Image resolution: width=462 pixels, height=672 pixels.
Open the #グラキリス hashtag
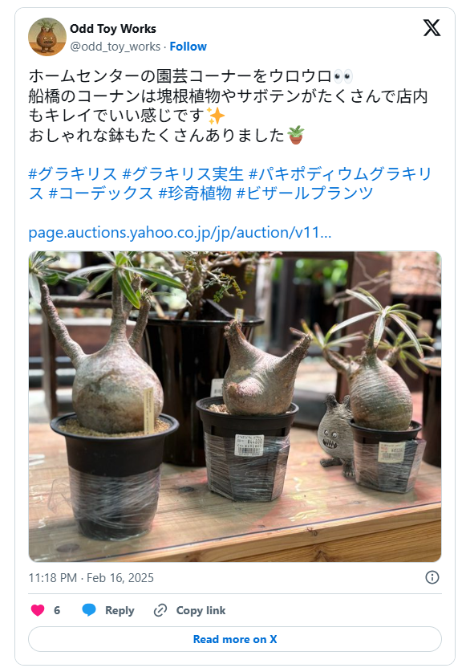pos(72,173)
